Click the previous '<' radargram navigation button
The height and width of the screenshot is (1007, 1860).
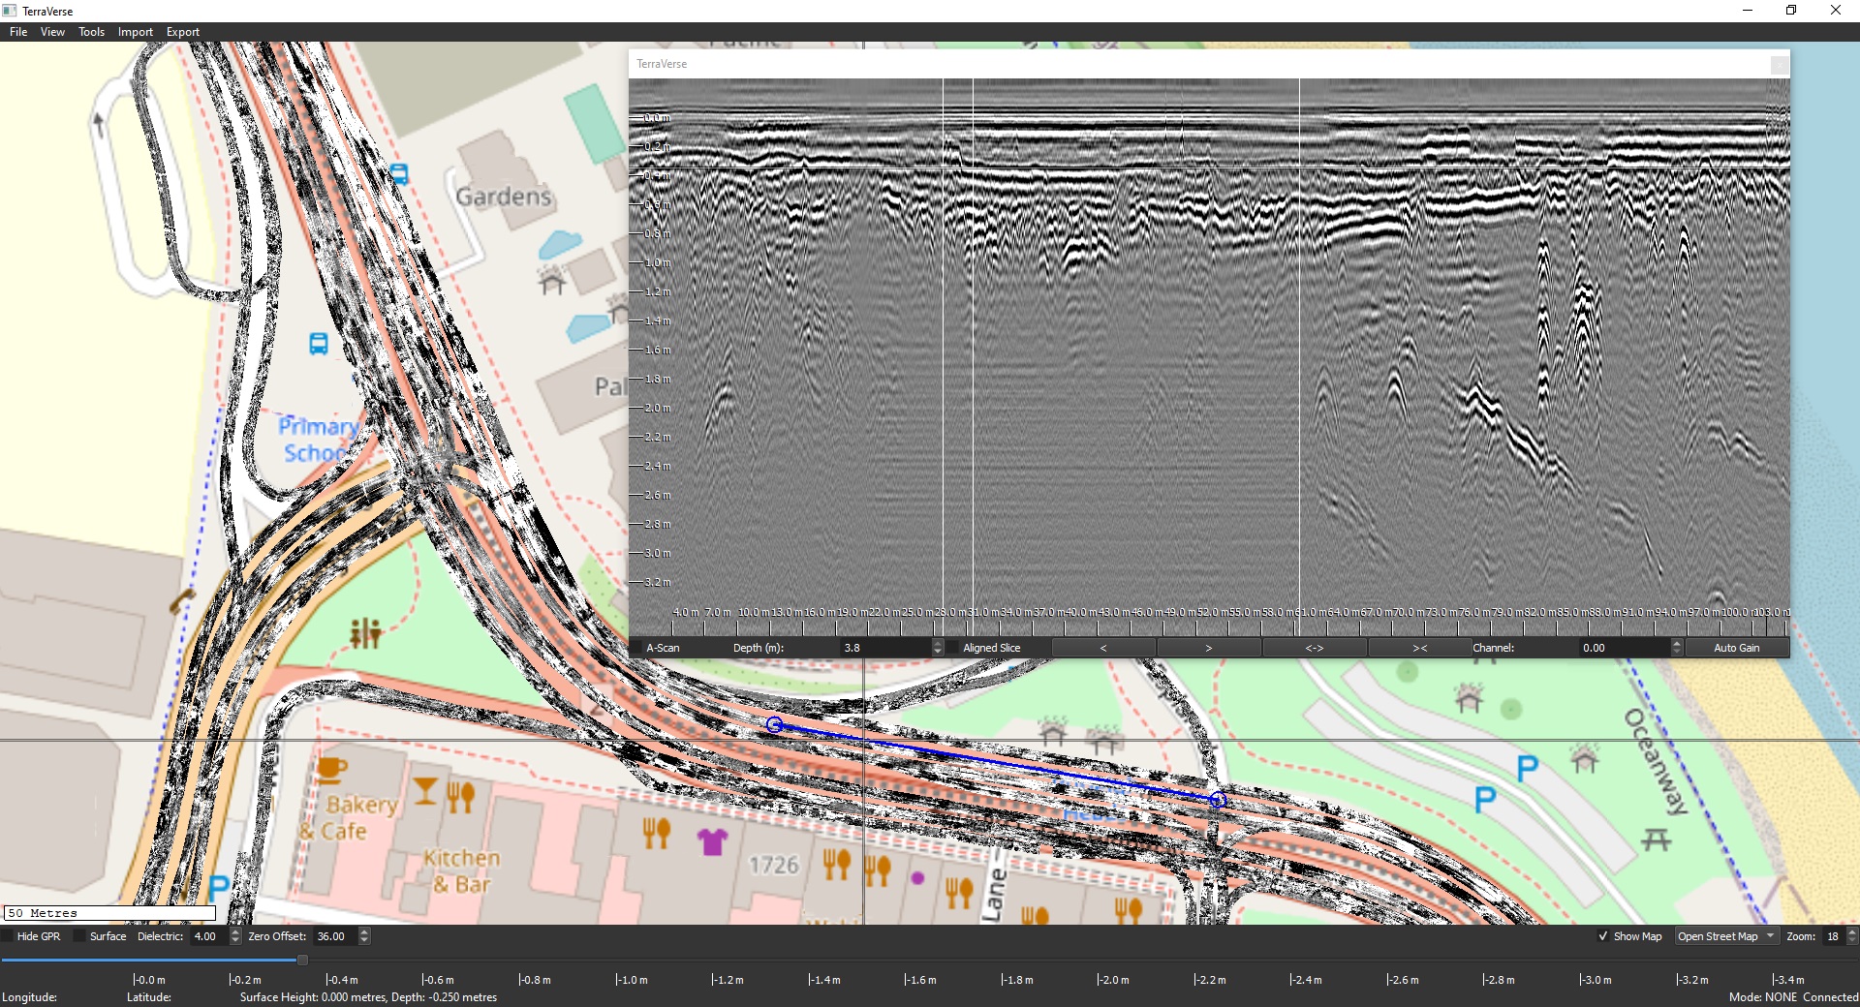1102,648
